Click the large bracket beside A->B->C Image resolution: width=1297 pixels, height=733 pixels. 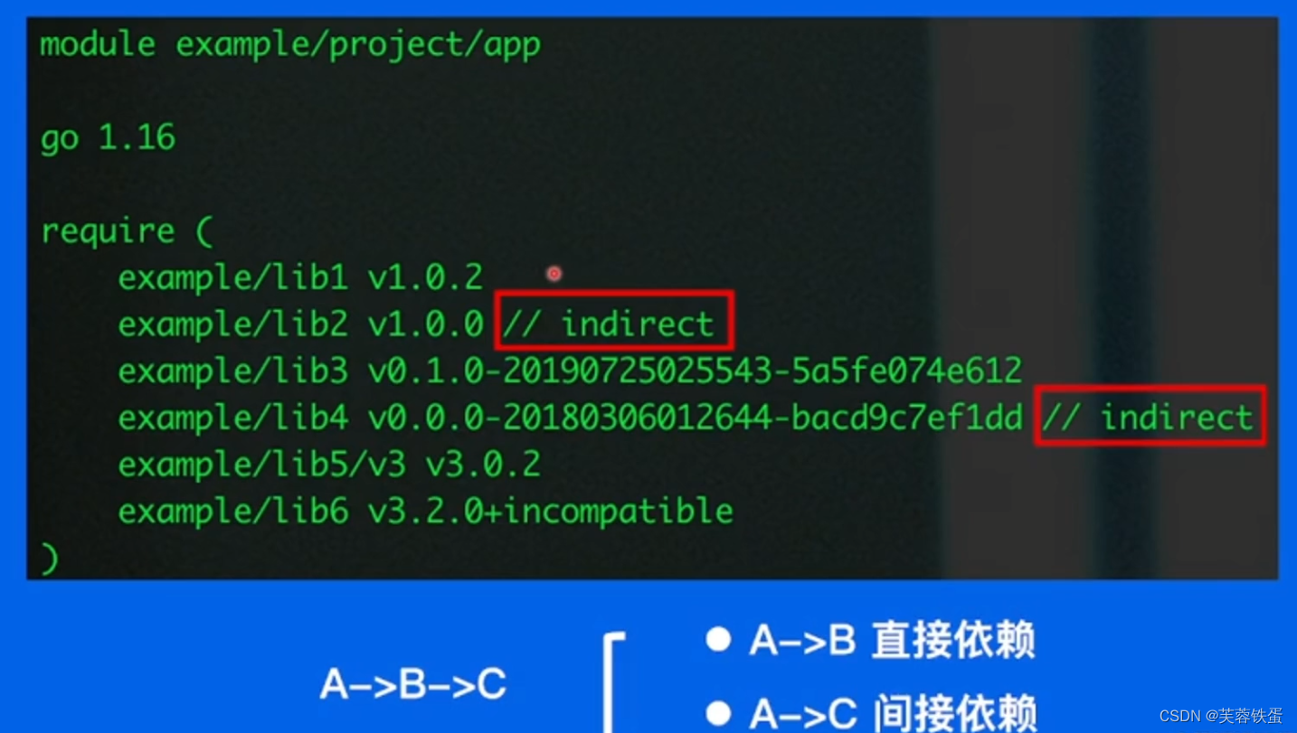pyautogui.click(x=614, y=682)
